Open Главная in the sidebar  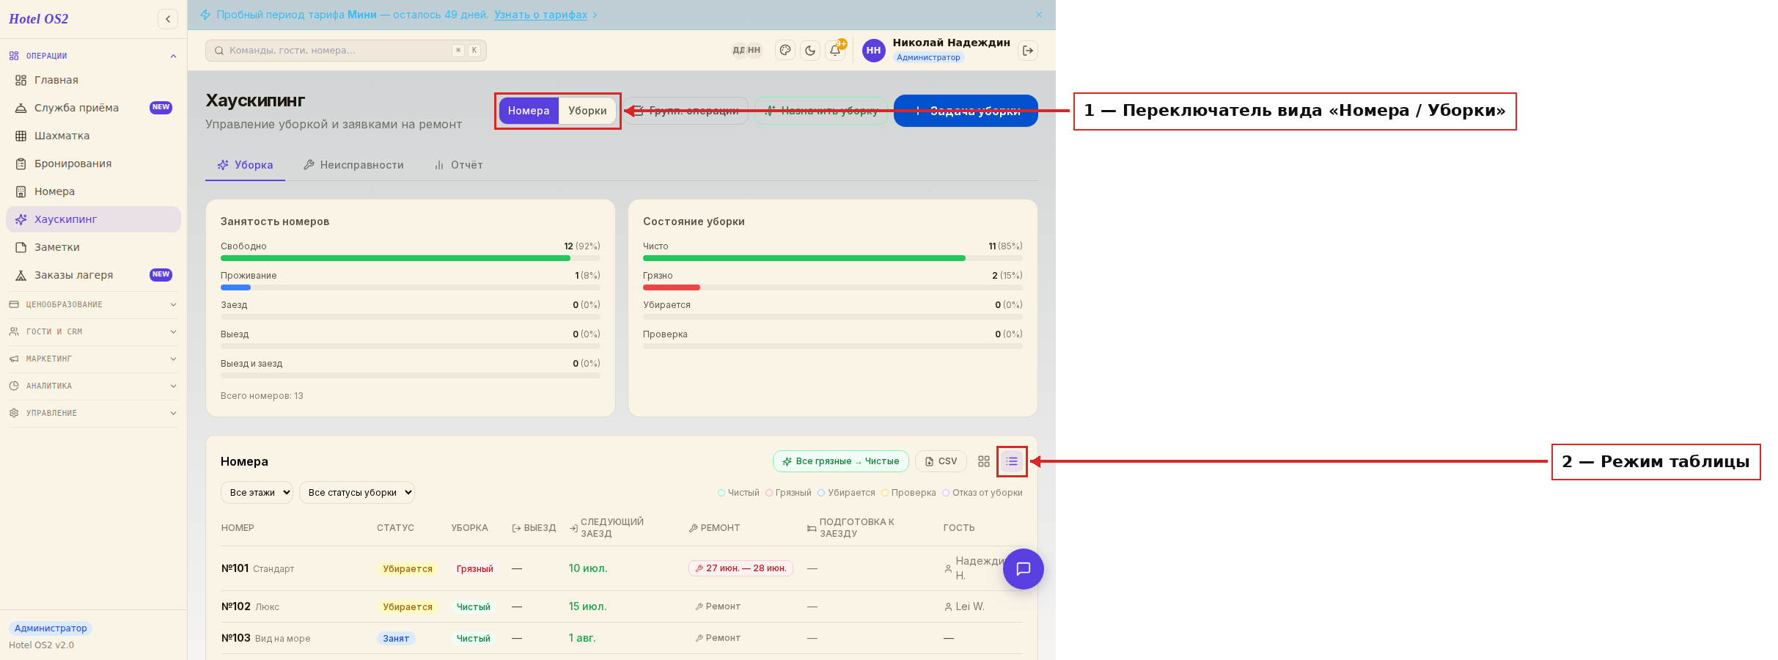pos(93,80)
